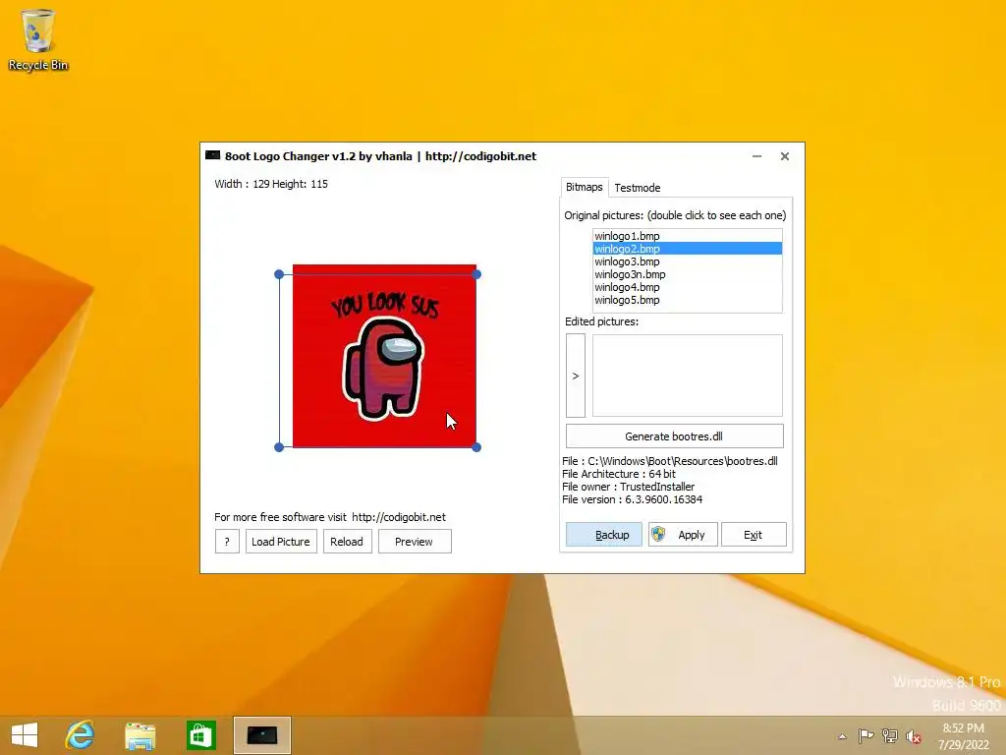Click the Backup button
The image size is (1006, 755).
[604, 534]
